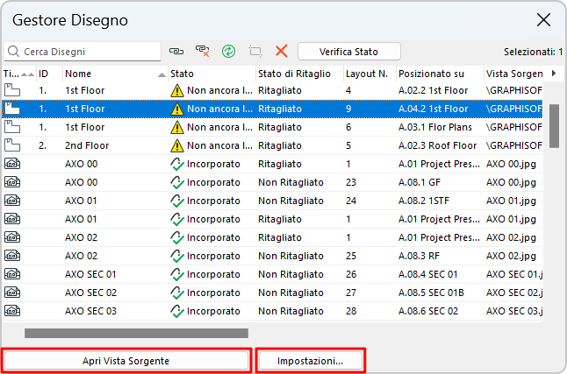Sort by Vista Sorgen column header
Image resolution: width=567 pixels, height=374 pixels.
pos(513,74)
